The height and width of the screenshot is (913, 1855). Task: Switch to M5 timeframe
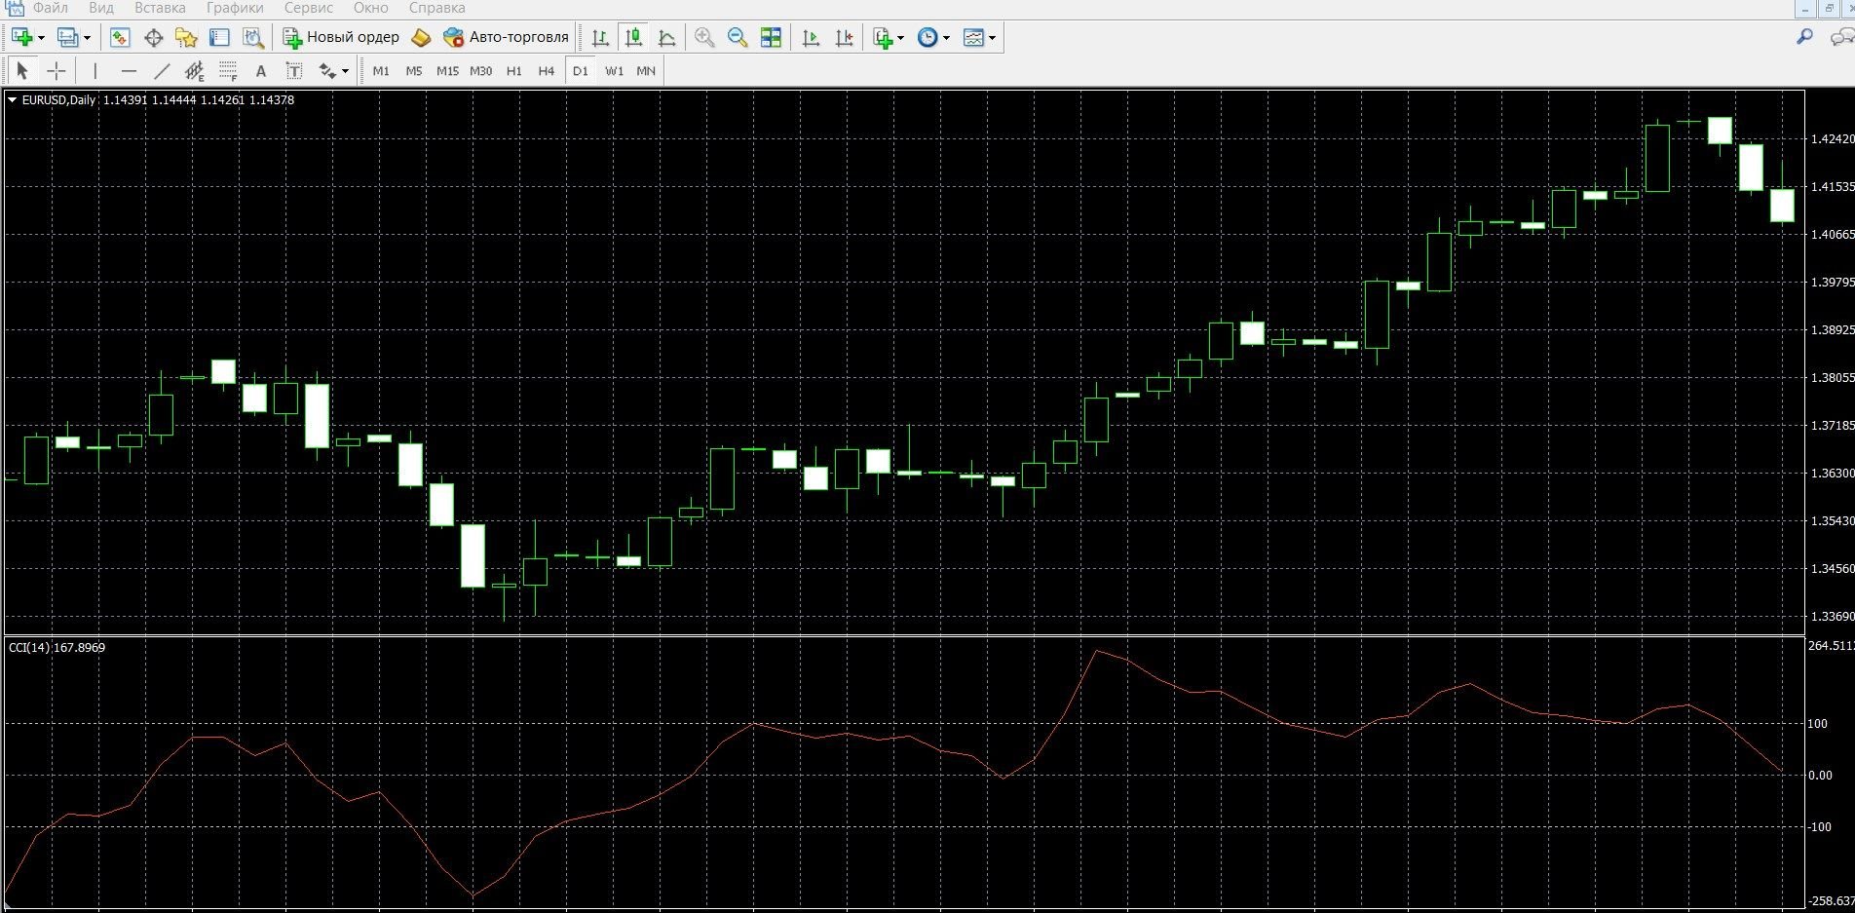[x=414, y=71]
